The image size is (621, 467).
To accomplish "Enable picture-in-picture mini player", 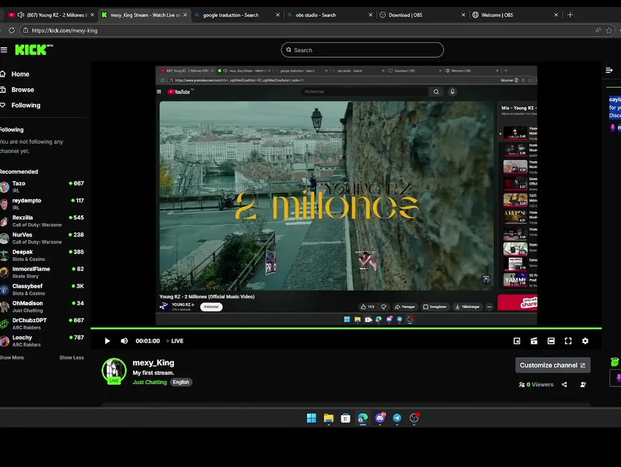I will click(517, 341).
